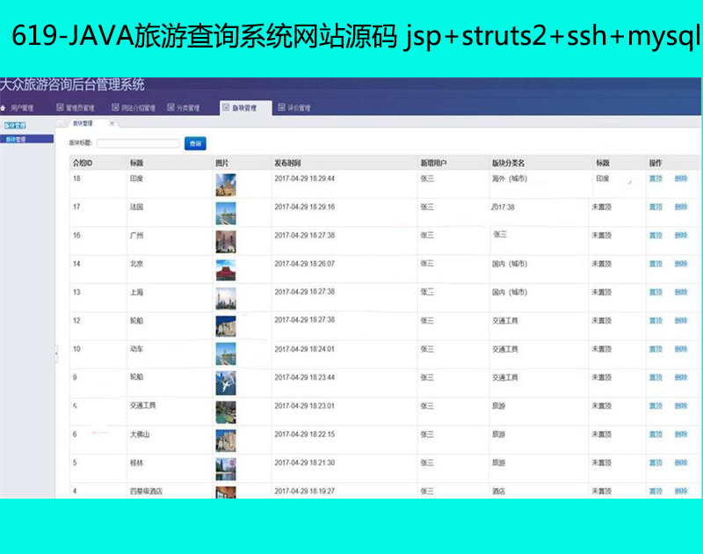Viewport: 703px width, 554px height.
Task: Collapse the left sidebar via splitter handle
Action: tap(56, 352)
